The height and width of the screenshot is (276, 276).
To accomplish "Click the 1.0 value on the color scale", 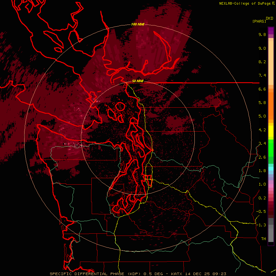I will 262,184.
